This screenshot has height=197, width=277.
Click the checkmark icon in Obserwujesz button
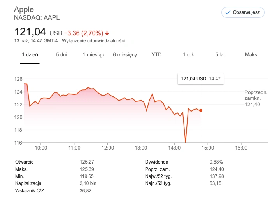tap(228, 12)
